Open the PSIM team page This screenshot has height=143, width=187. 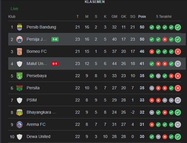(x=31, y=100)
